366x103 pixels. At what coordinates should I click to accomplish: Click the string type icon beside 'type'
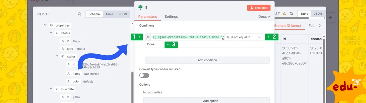pyautogui.click(x=63, y=49)
